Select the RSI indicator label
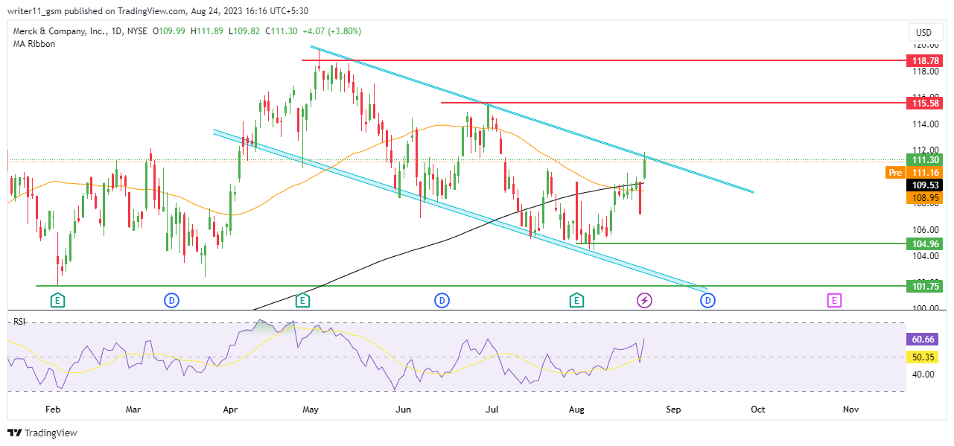954x446 pixels. [19, 321]
